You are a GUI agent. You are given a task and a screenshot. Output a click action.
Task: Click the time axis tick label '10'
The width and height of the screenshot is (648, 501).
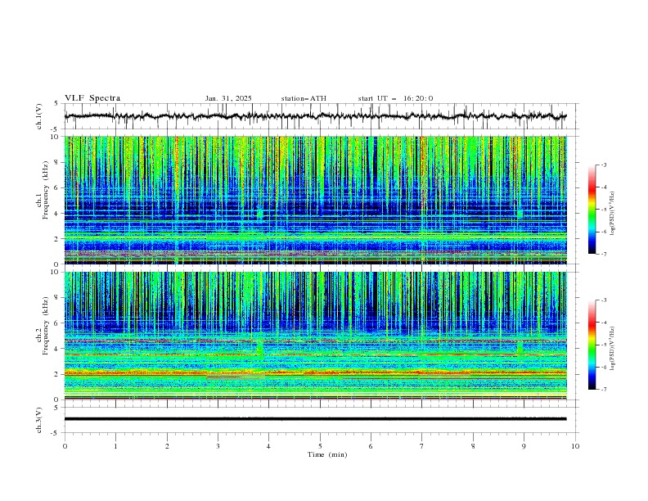click(x=575, y=446)
